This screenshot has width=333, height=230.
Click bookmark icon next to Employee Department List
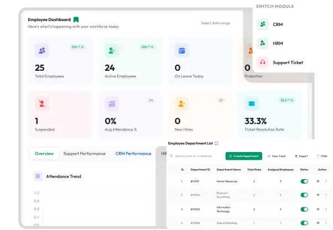[216, 143]
